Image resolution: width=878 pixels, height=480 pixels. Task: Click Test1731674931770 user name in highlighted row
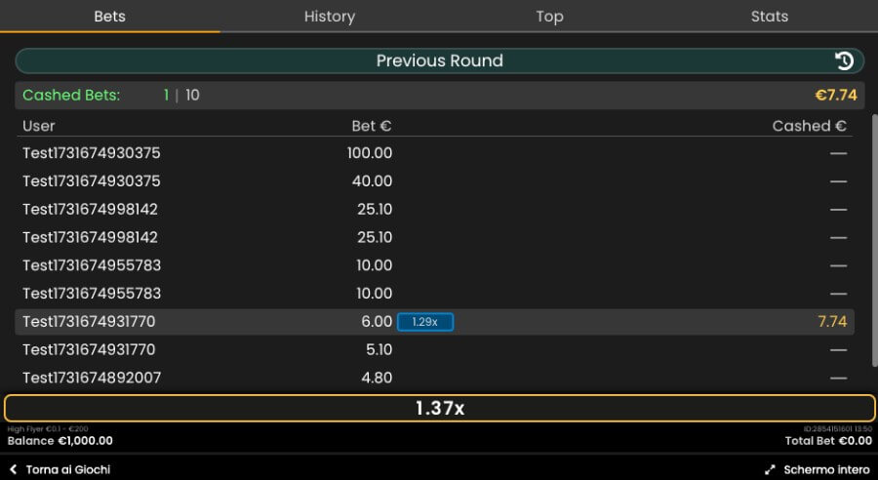pyautogui.click(x=89, y=322)
